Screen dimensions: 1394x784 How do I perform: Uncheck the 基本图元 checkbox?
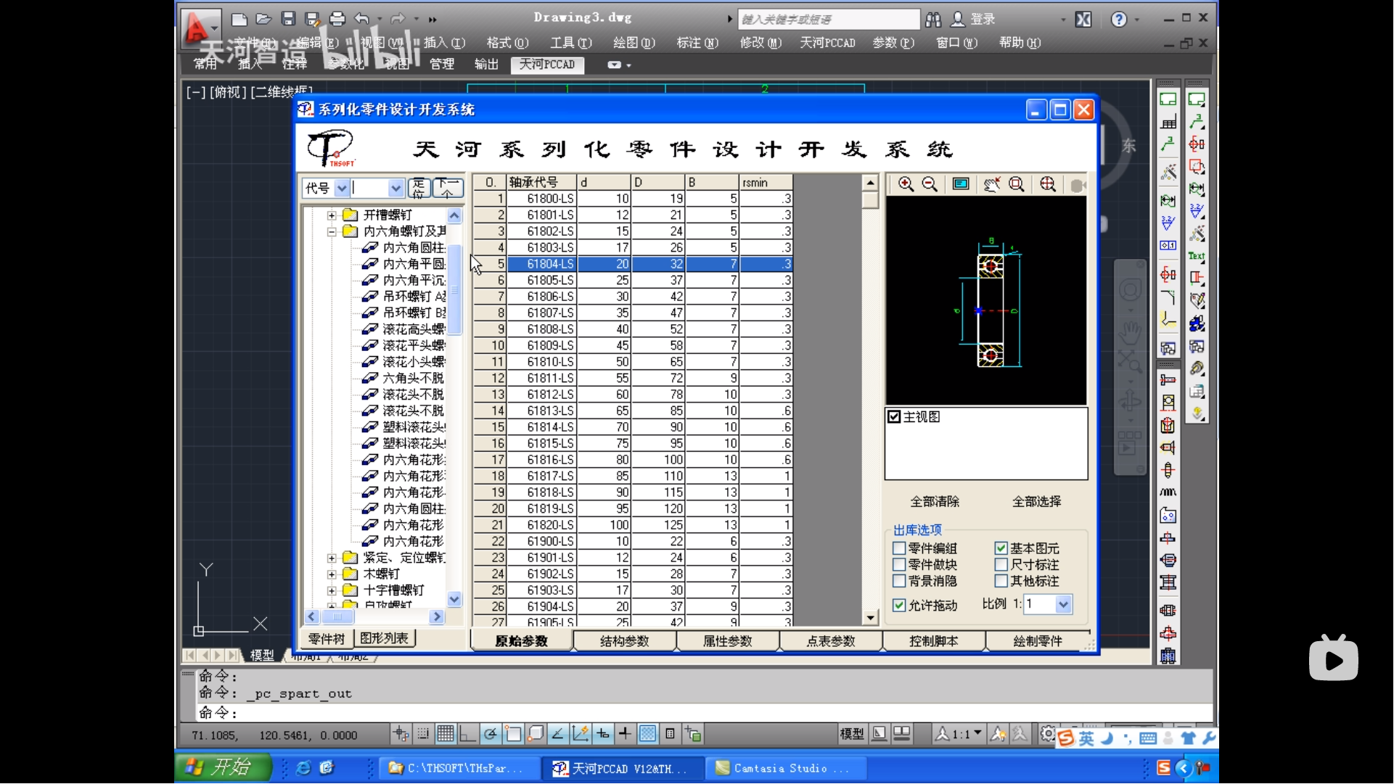[1001, 548]
